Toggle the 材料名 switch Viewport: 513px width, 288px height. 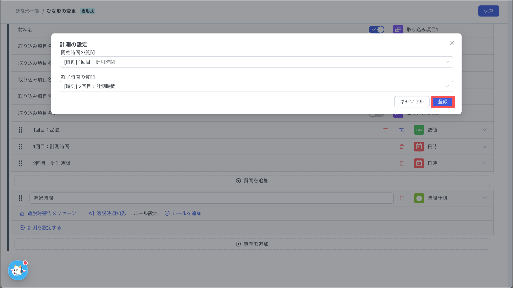pos(376,30)
